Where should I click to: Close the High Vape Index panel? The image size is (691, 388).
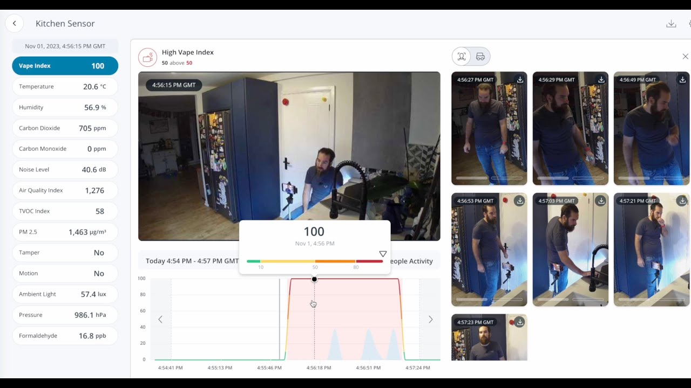point(685,57)
